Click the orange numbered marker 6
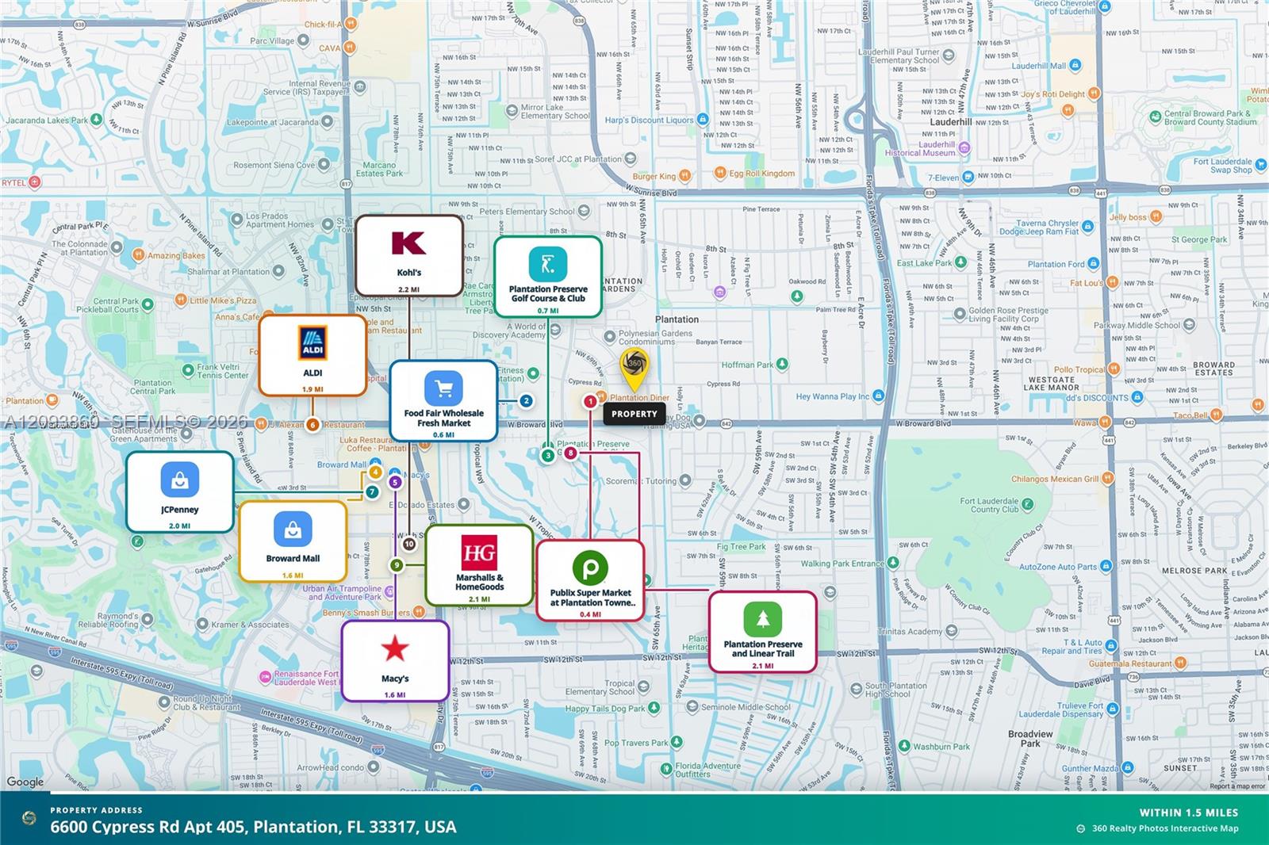 point(312,425)
